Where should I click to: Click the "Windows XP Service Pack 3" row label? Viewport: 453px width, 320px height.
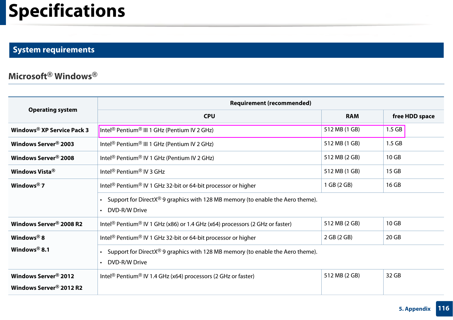(x=50, y=130)
